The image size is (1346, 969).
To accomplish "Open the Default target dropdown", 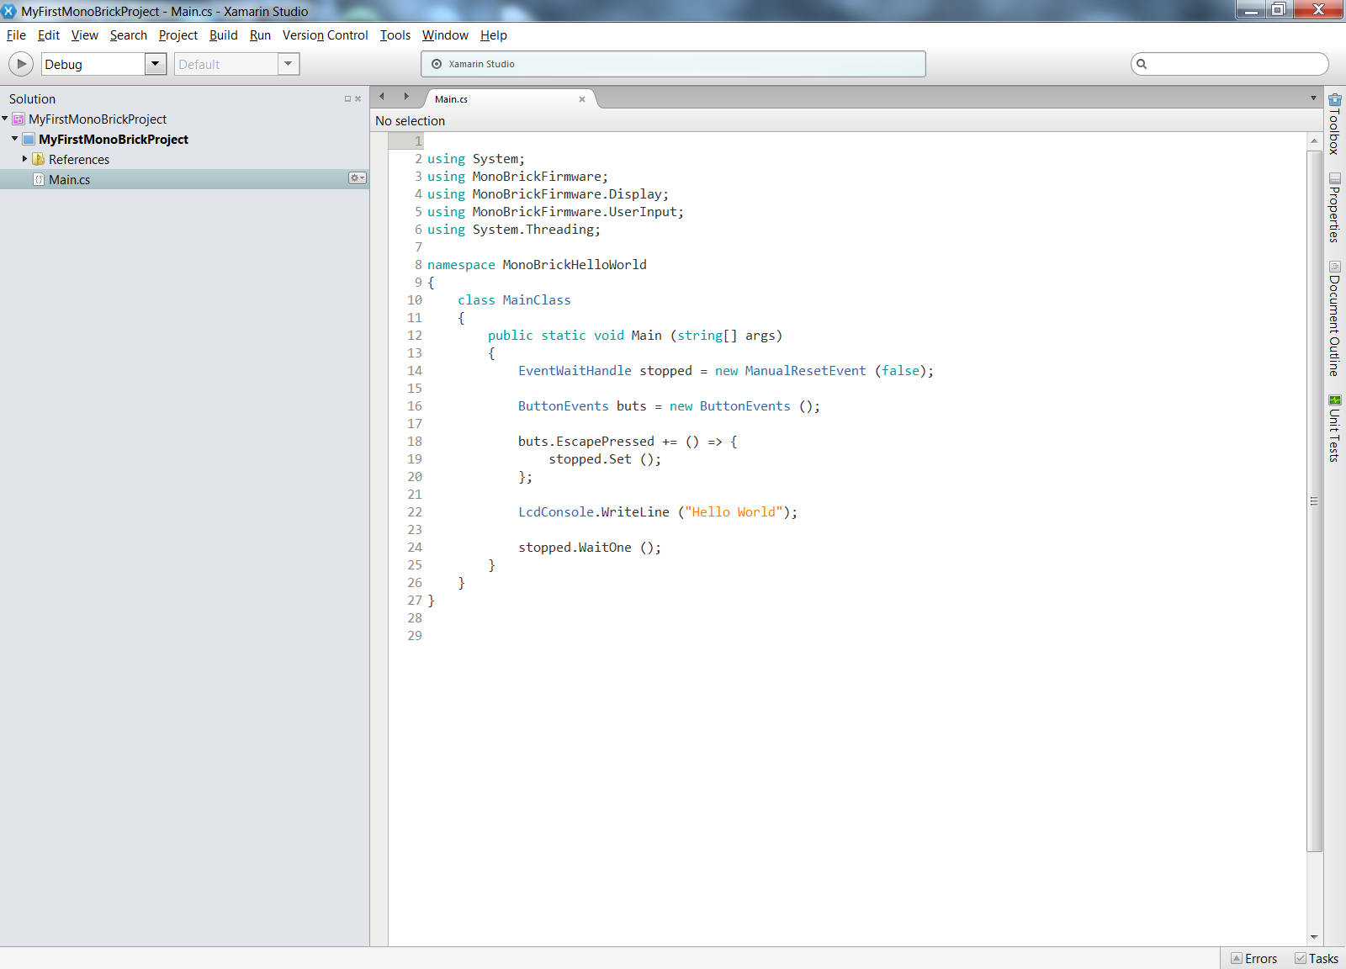I will [289, 64].
